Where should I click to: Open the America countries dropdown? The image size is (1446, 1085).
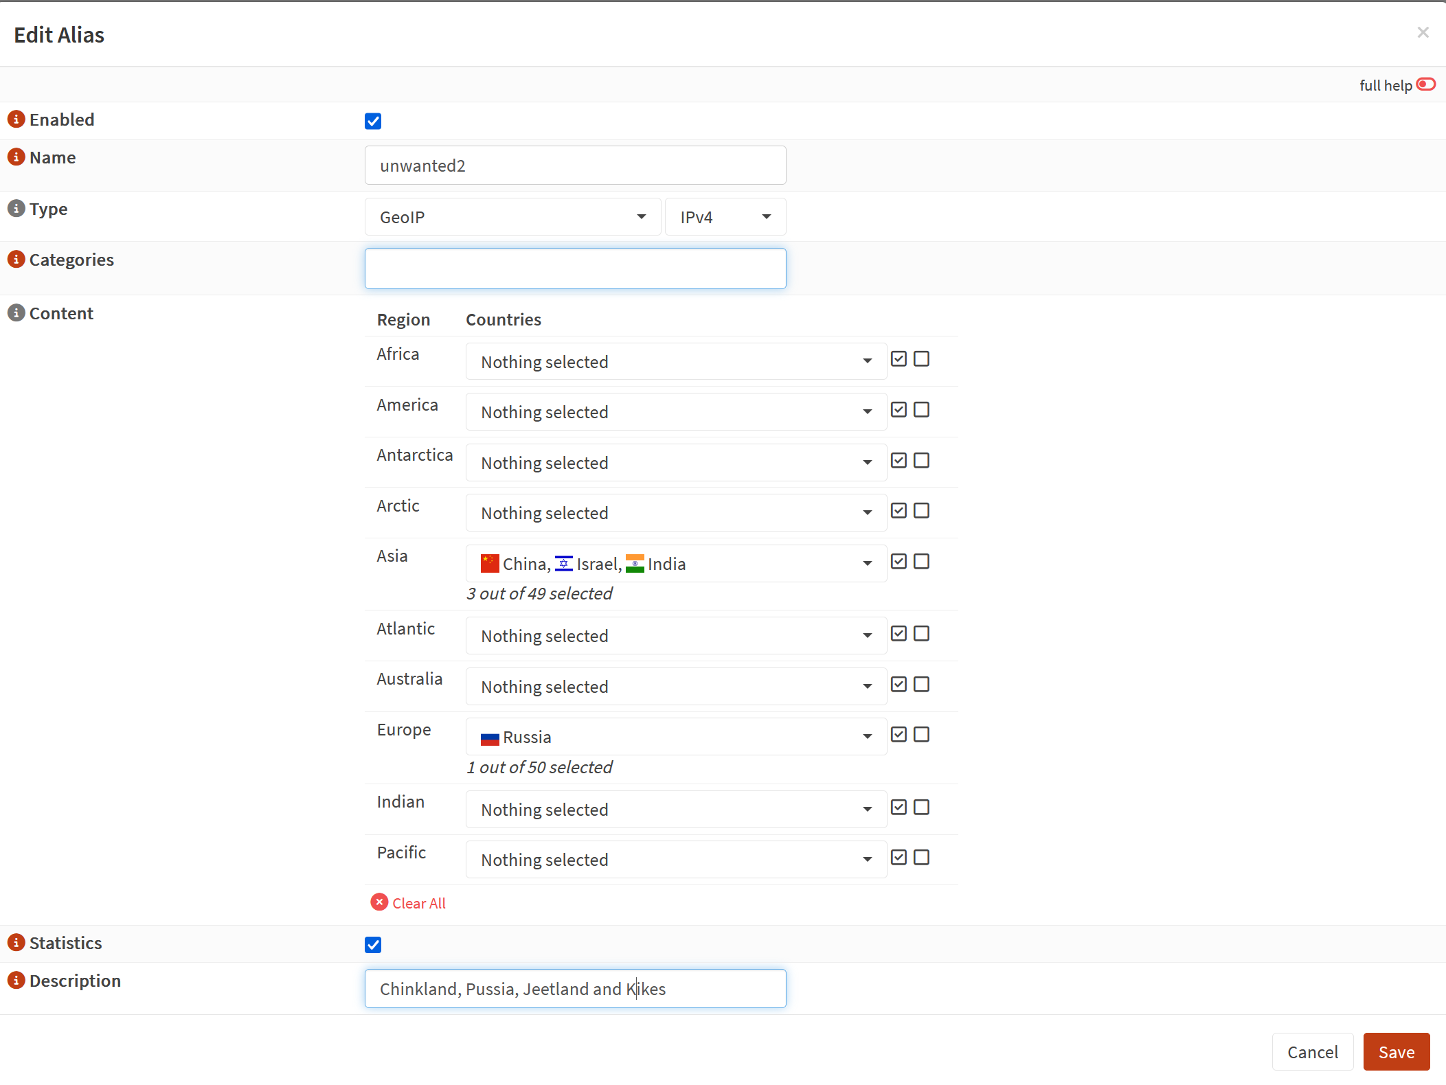pyautogui.click(x=676, y=412)
